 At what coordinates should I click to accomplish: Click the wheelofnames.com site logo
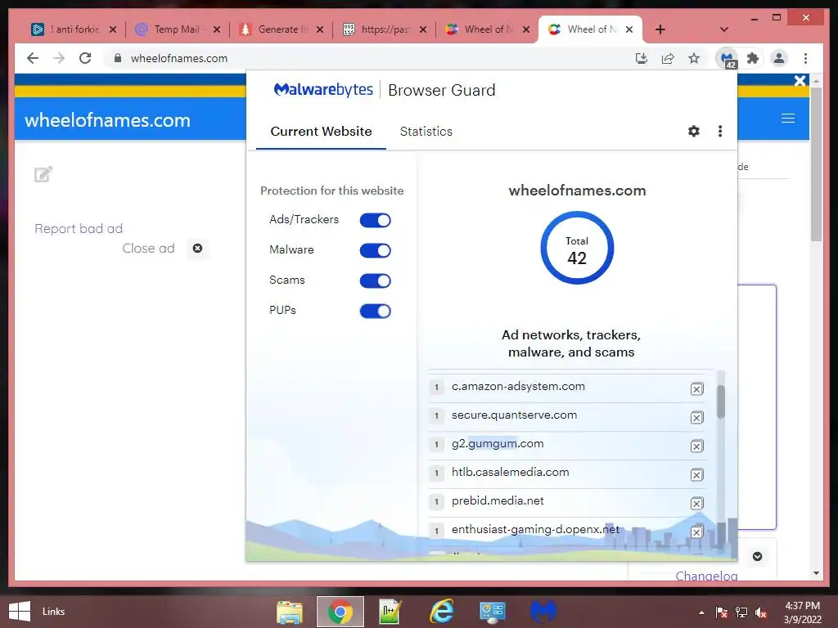coord(107,120)
